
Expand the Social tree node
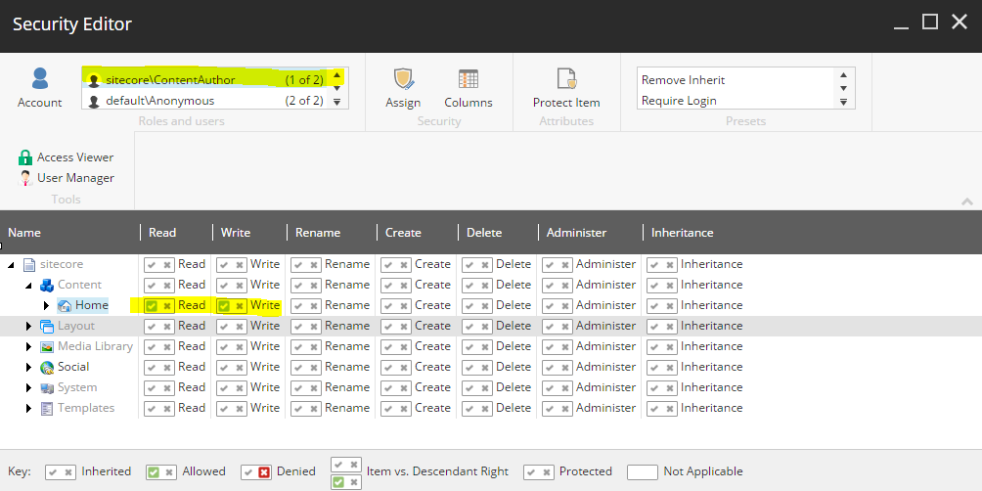click(x=28, y=367)
